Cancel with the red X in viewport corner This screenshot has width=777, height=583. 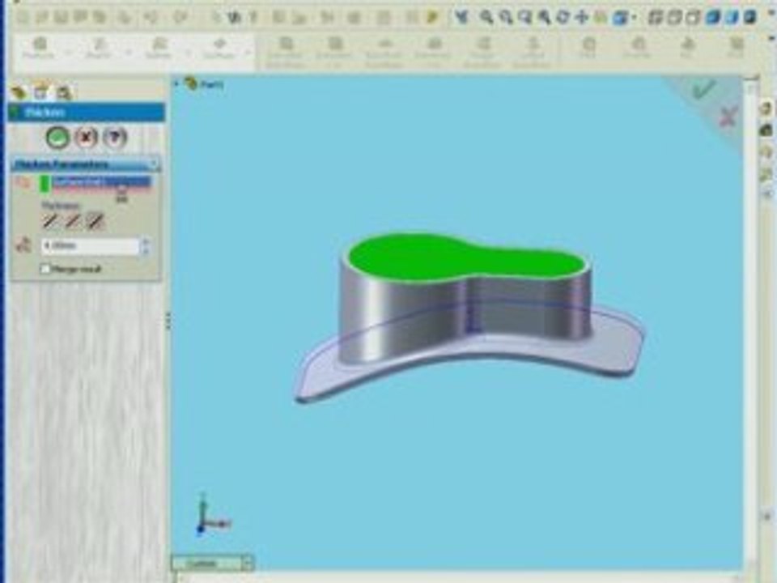tap(728, 117)
